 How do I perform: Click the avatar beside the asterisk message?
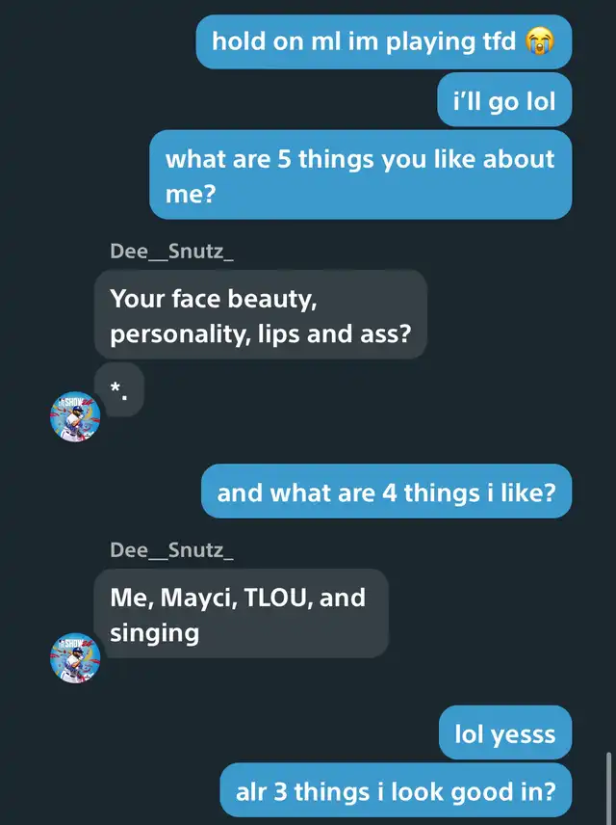[x=75, y=417]
